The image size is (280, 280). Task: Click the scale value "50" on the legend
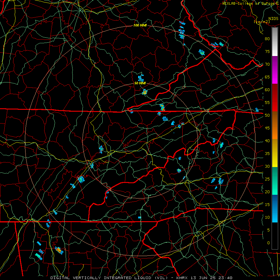tap(267, 115)
